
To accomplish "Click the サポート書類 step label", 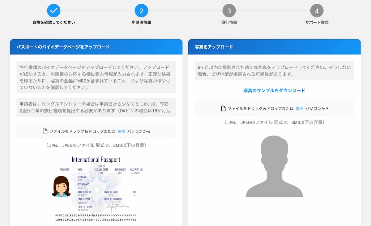I will [x=317, y=23].
